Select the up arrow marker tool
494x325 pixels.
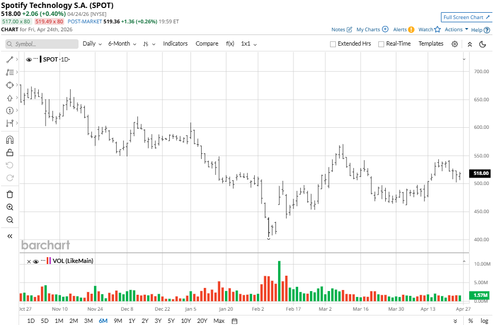click(10, 98)
